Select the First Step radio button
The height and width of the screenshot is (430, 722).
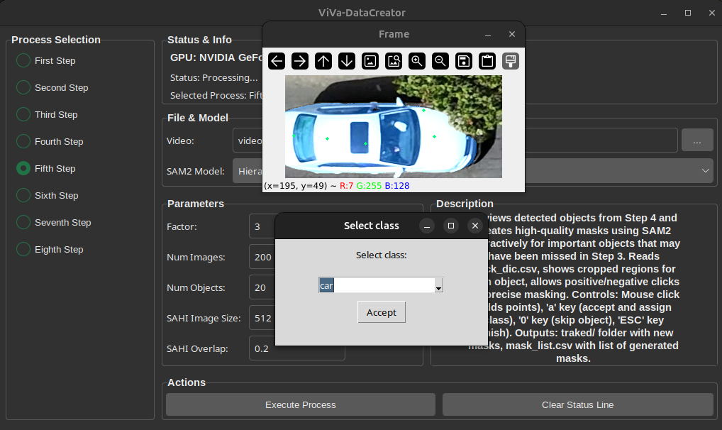(x=23, y=61)
